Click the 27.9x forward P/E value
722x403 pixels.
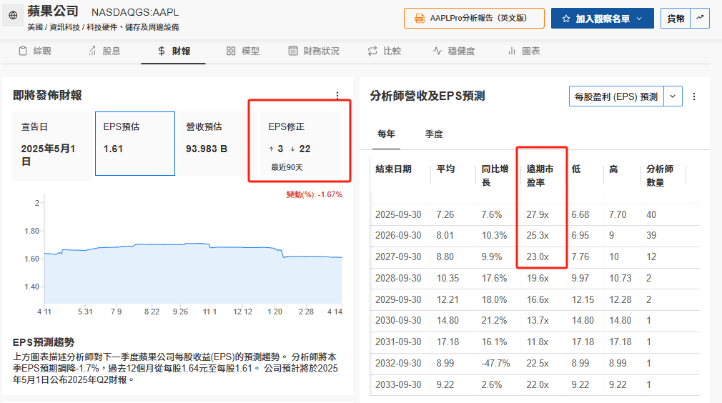(x=538, y=215)
